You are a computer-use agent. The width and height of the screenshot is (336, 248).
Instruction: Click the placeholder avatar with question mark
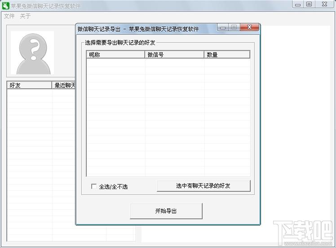click(32, 53)
